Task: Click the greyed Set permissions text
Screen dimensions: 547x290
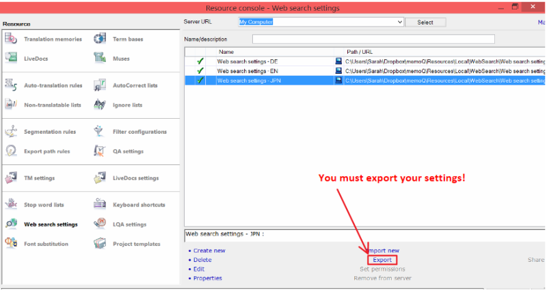Action: click(x=382, y=269)
